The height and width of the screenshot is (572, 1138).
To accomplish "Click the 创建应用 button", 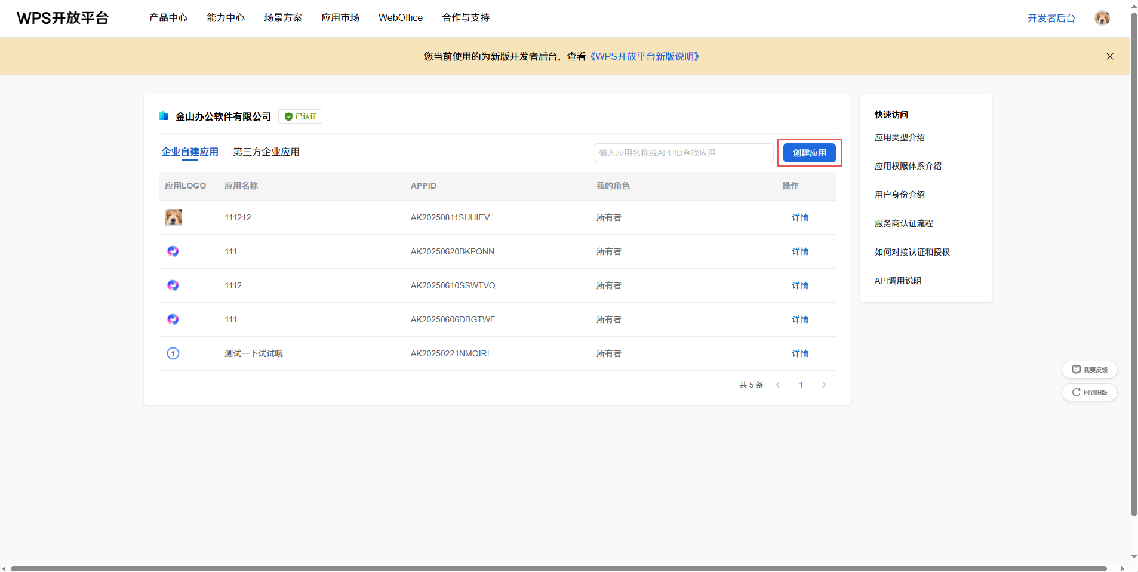I will (x=809, y=153).
